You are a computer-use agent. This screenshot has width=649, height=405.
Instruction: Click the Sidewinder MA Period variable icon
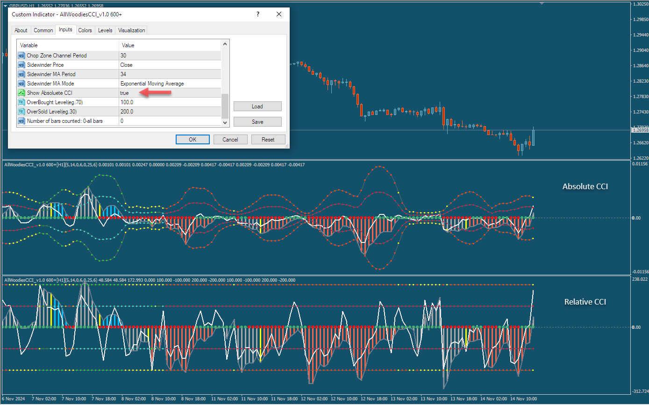[21, 74]
